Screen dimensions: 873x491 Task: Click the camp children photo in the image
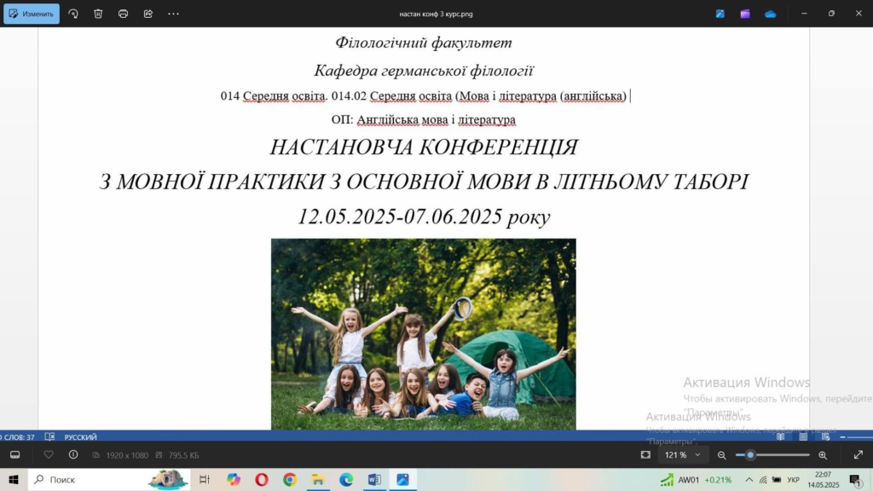[x=424, y=334]
